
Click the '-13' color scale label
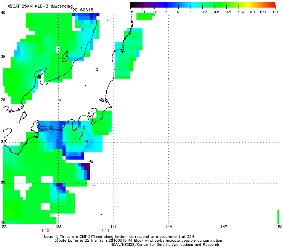[141, 12]
